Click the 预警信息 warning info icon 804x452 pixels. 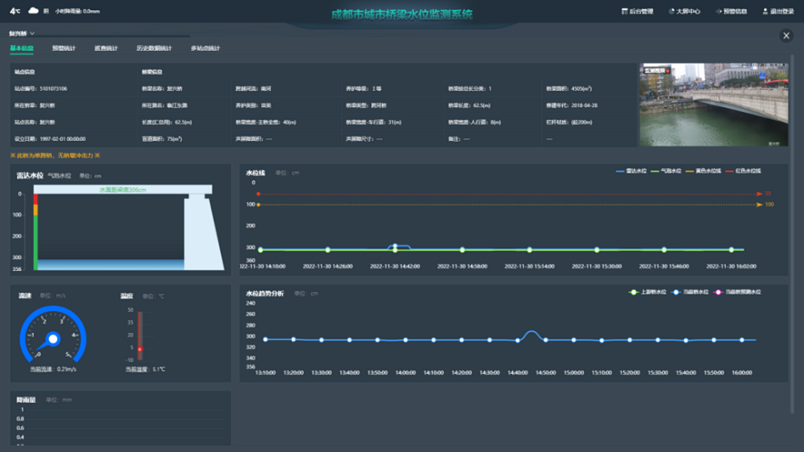pos(718,11)
